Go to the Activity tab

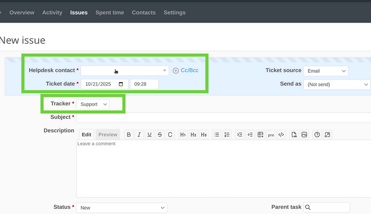[52, 12]
